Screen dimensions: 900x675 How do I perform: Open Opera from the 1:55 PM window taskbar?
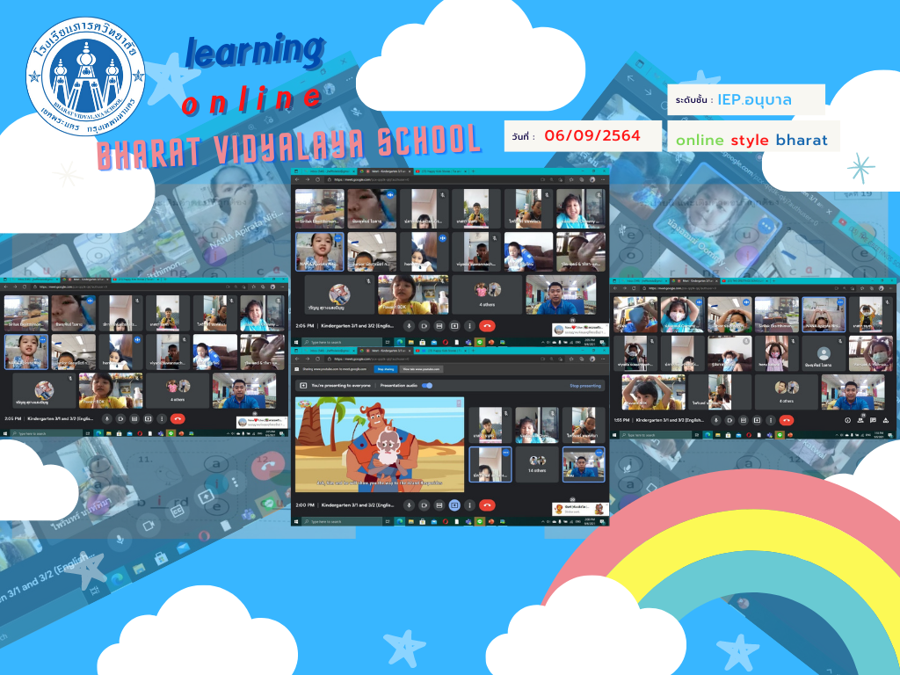coord(749,435)
